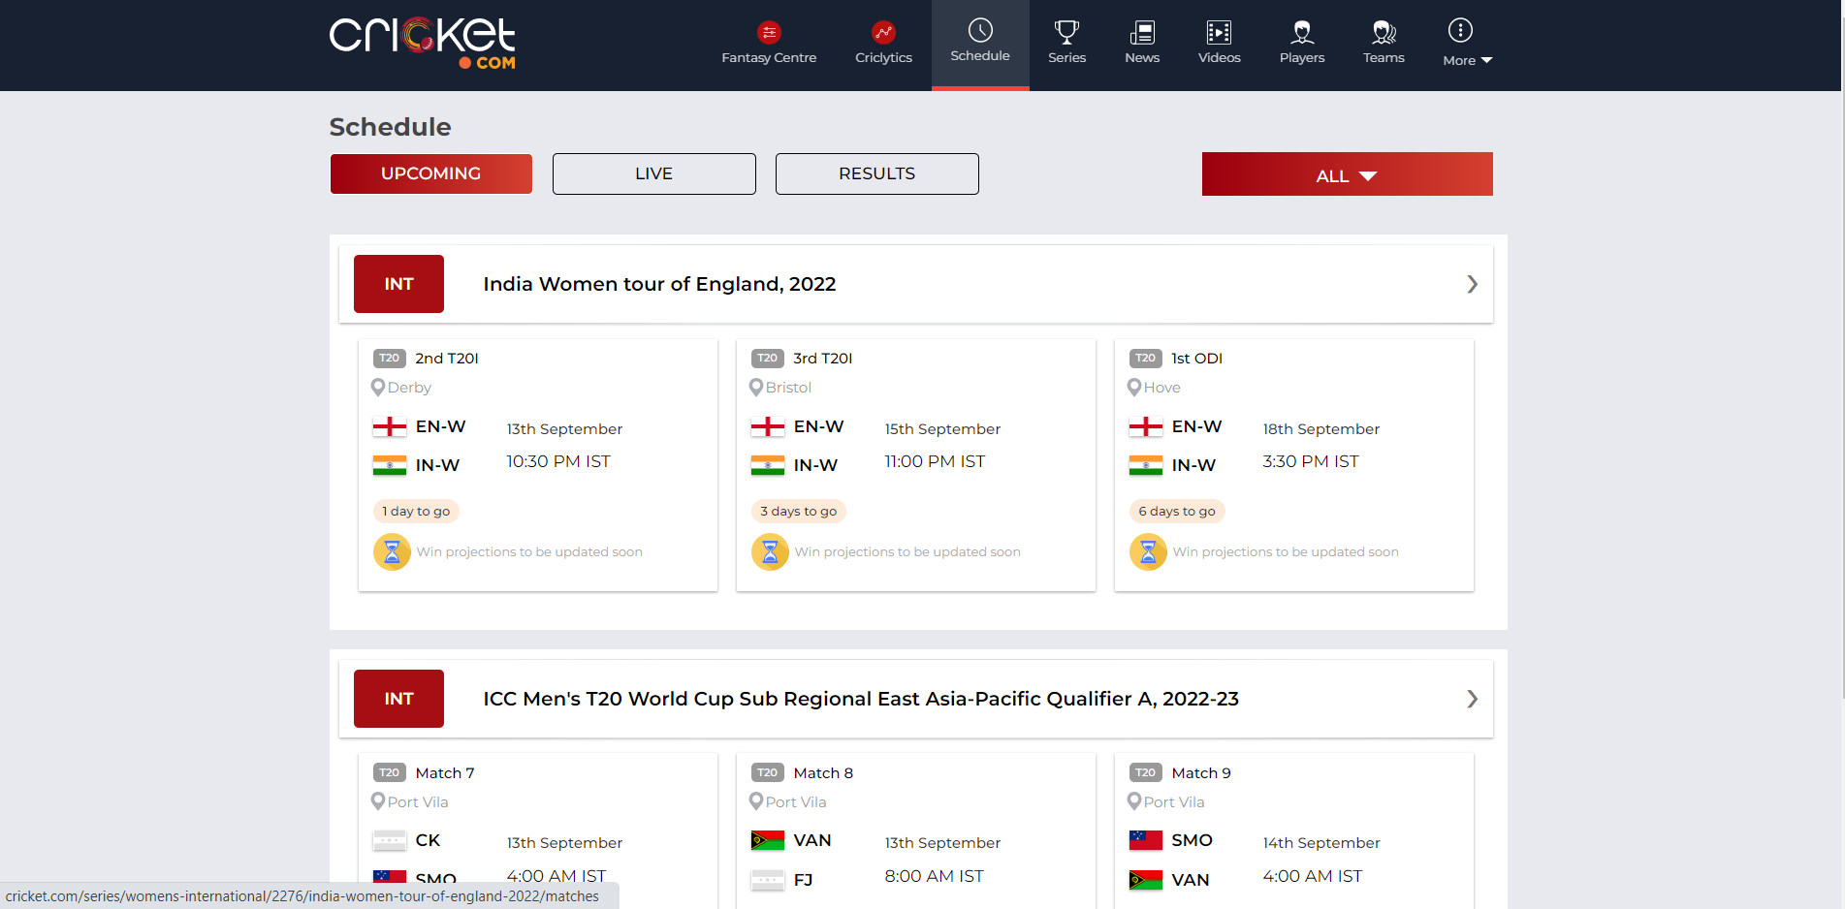Click the More circle icon
Screen dimensions: 1845x909
(1460, 30)
